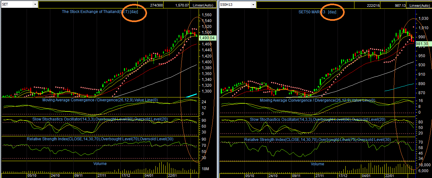Click Linear(Auto) scale on the S50H13 chart
Viewport: 432px width, 178px height.
click(420, 5)
